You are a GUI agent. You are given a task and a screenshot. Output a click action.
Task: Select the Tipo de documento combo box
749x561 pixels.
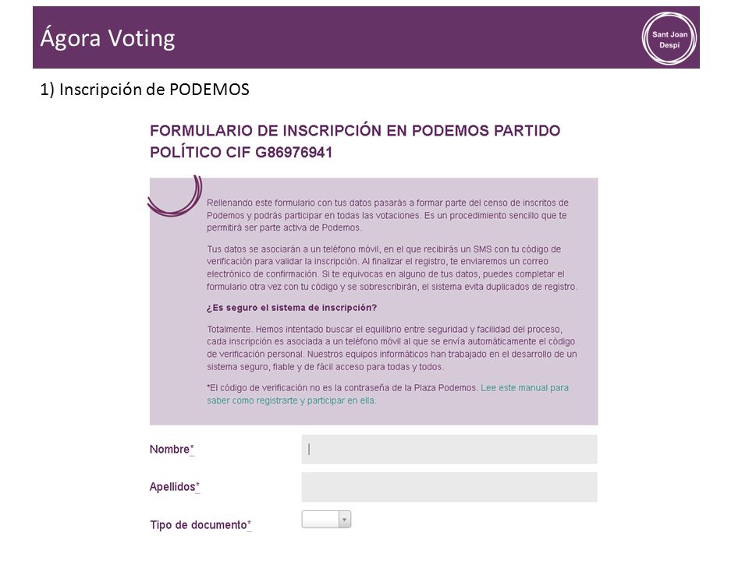(x=326, y=520)
